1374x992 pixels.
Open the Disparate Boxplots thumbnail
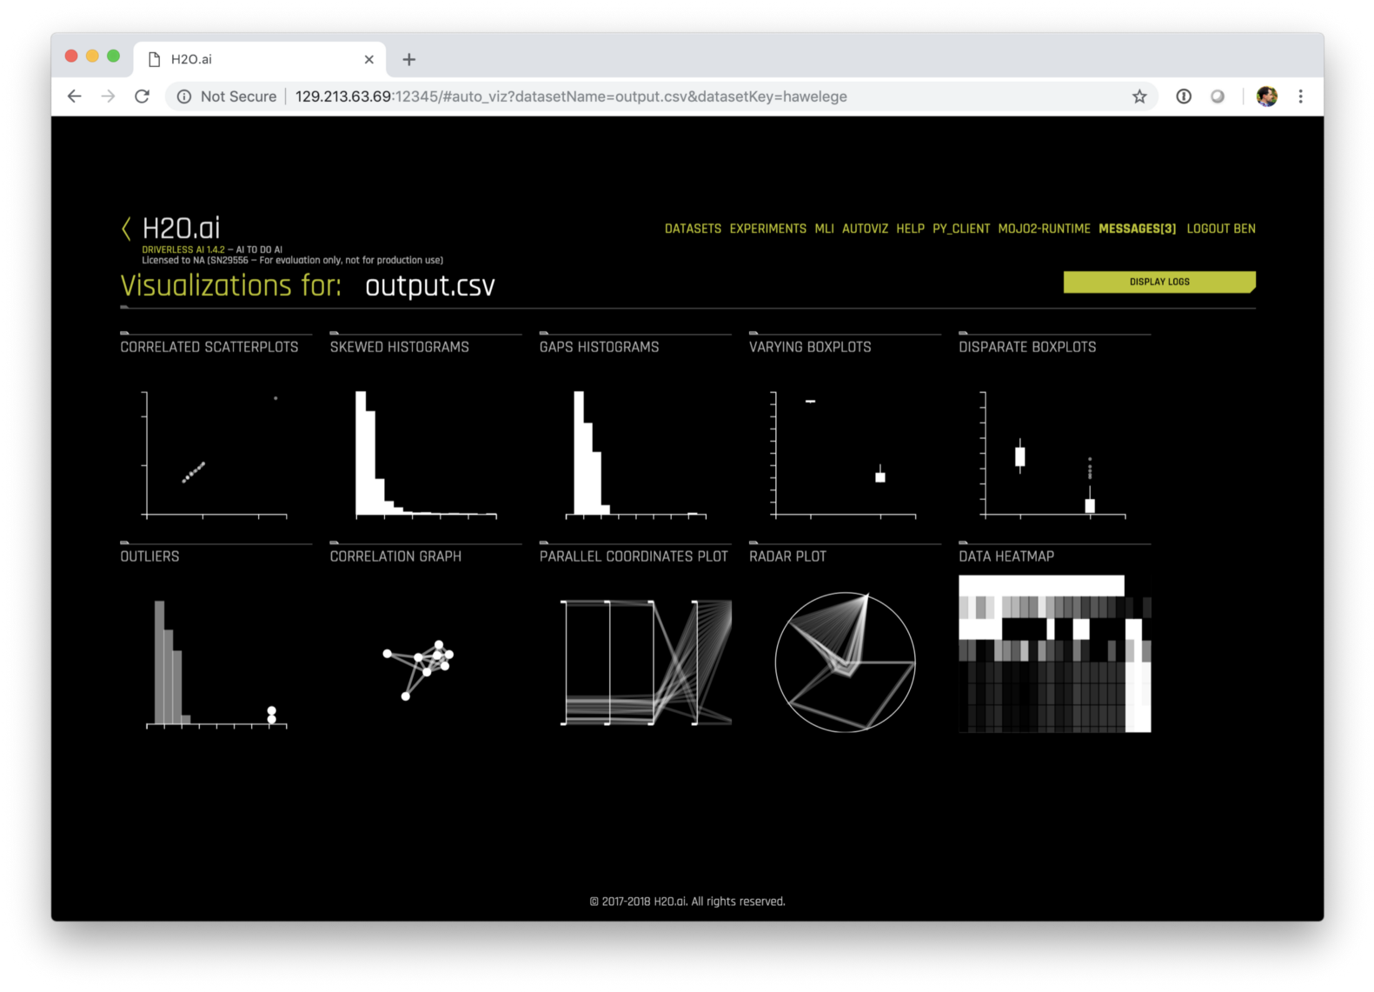pos(1054,454)
